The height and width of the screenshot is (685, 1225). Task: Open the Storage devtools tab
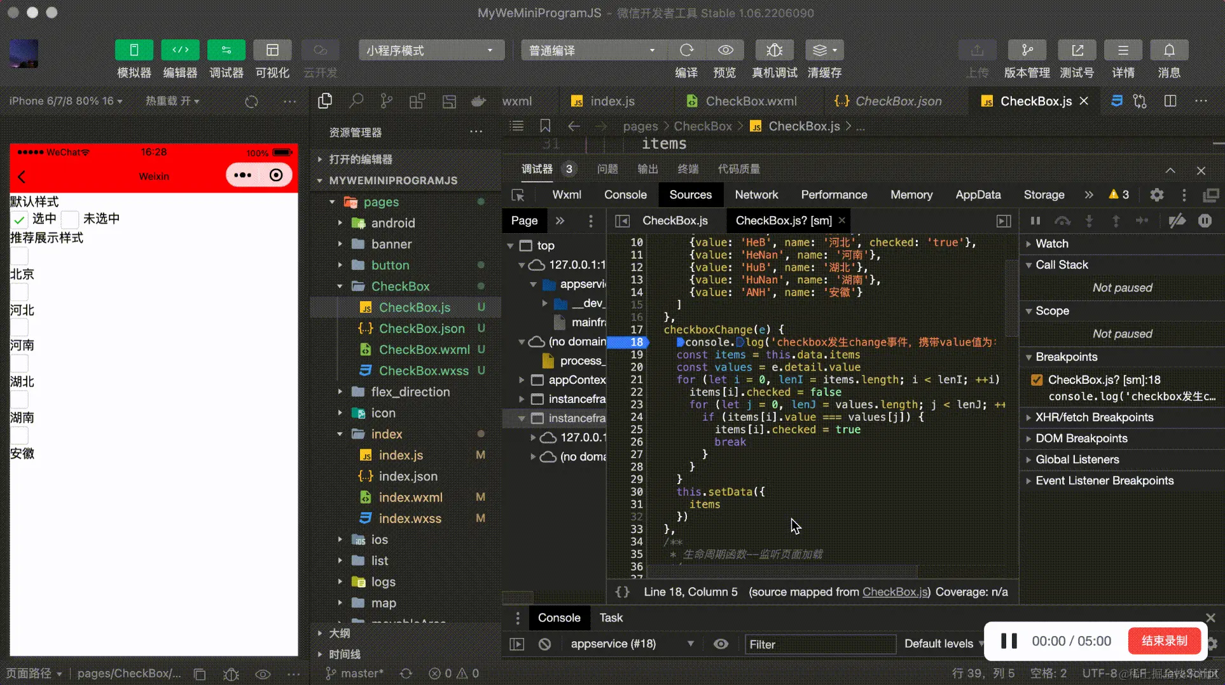1044,195
